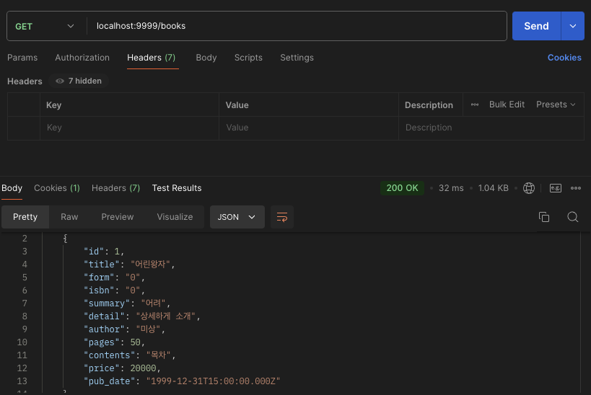
Task: Click the column options icon beside Bulk Edit
Action: [475, 105]
